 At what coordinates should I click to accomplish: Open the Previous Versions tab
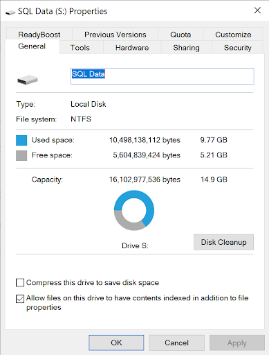point(115,35)
